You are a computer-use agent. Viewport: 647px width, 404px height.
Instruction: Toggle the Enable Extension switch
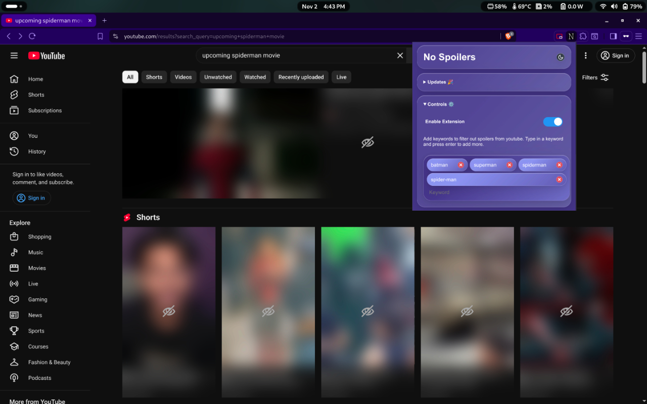point(553,122)
